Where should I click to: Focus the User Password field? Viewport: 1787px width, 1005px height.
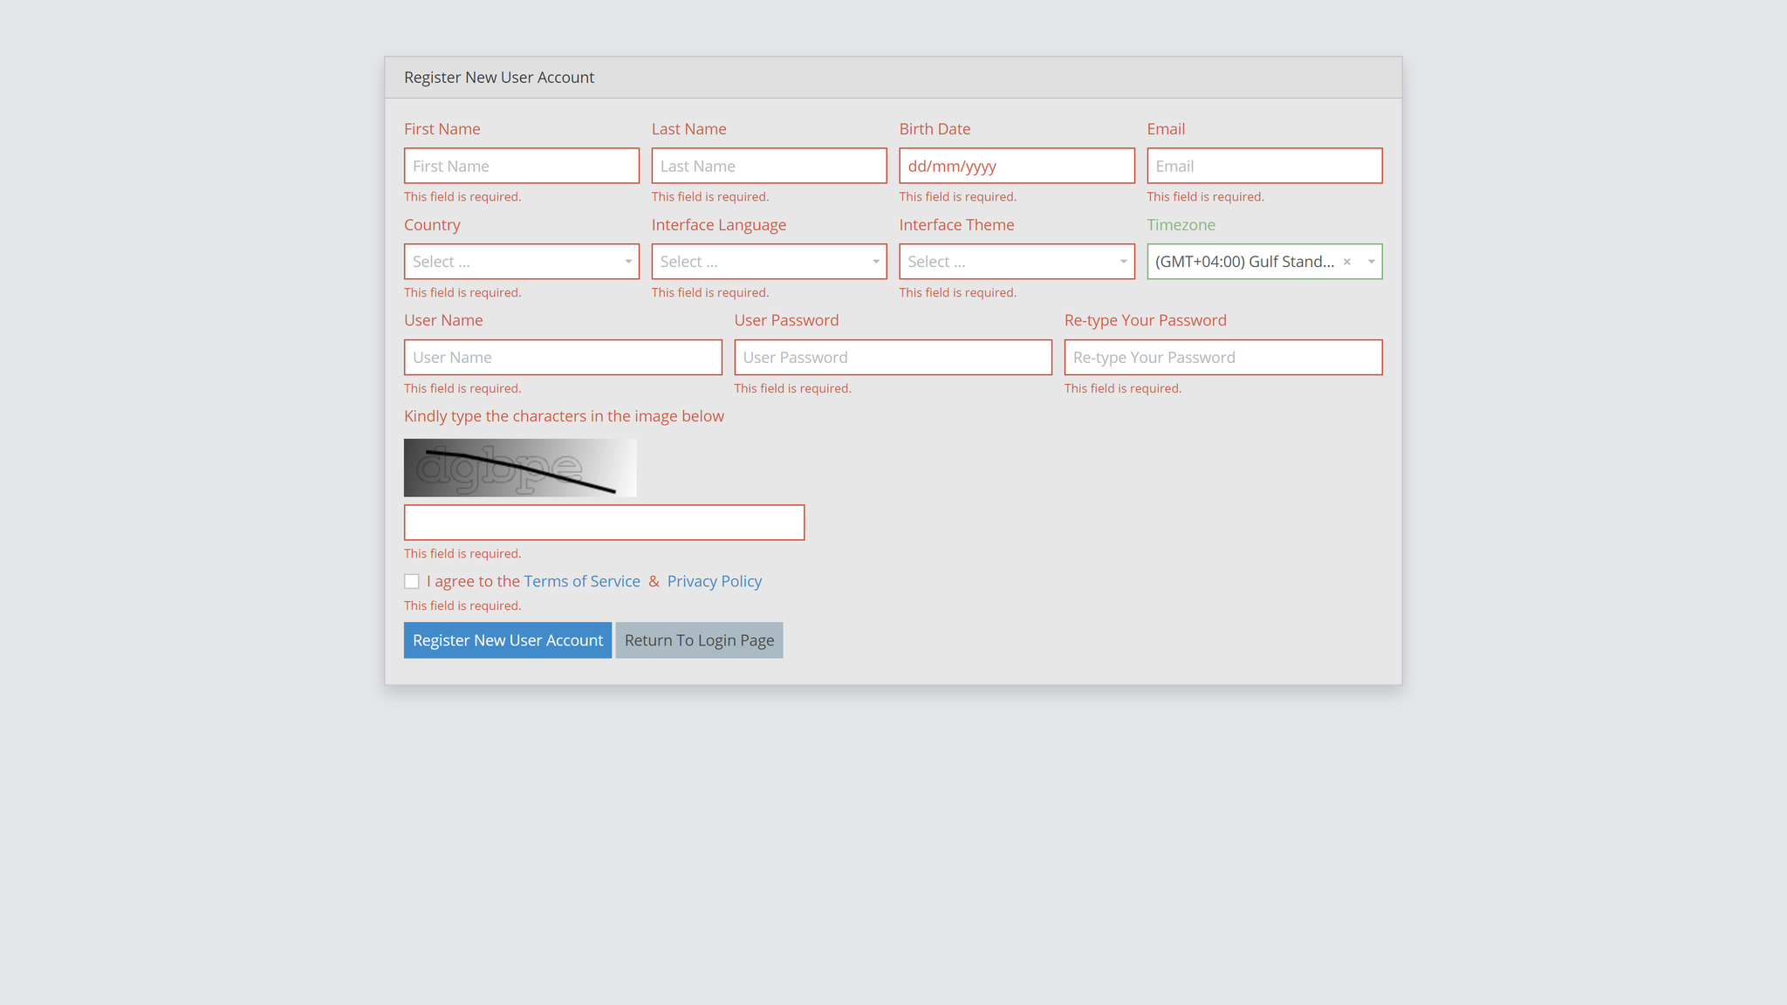(892, 357)
